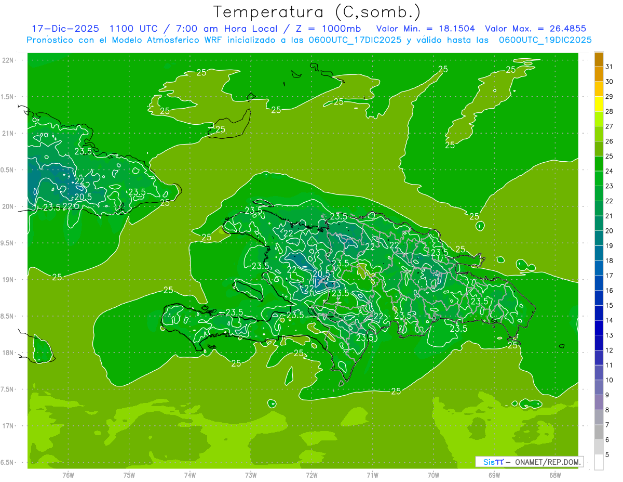The height and width of the screenshot is (482, 623).
Task: Pick the legend color band between 30 and 31
Action: 599,74
